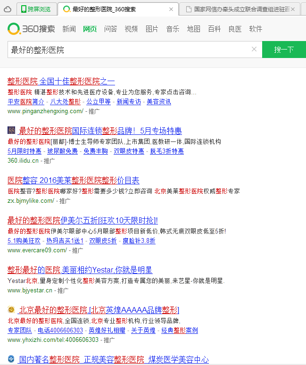
Task: Open result 最好的整形医院国际连锁整形品牌
Action: point(100,131)
